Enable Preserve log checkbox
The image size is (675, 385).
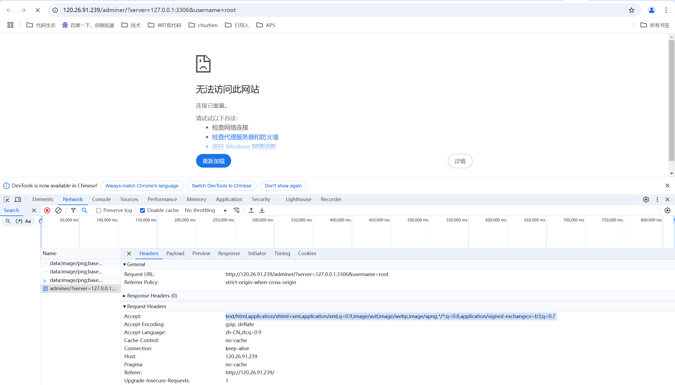pos(99,210)
